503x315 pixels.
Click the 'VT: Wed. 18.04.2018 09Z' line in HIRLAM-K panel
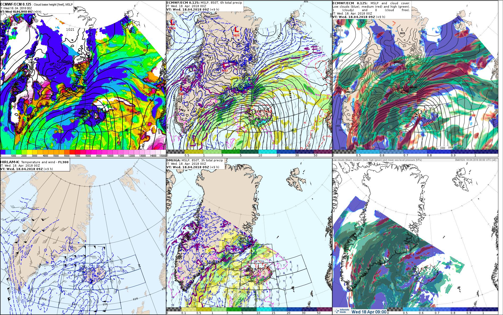click(26, 169)
